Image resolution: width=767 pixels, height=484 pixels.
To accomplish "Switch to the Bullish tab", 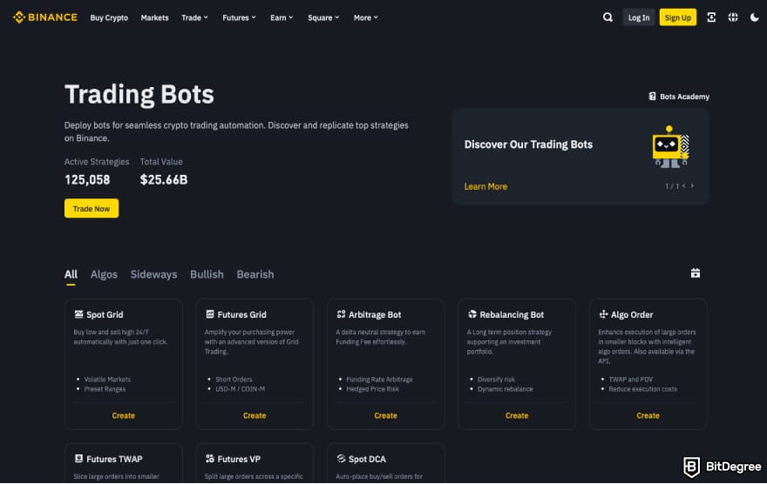I will coord(207,274).
